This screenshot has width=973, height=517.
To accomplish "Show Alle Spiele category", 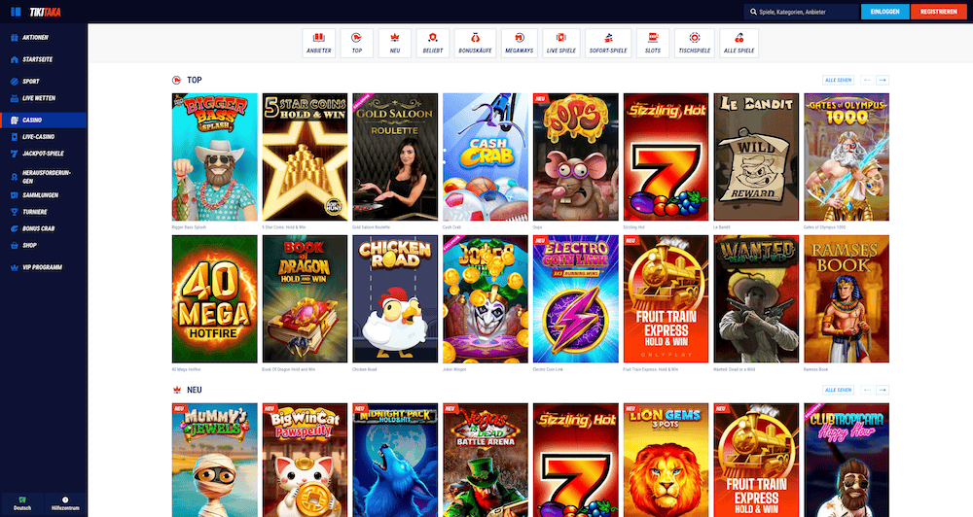I will click(739, 43).
